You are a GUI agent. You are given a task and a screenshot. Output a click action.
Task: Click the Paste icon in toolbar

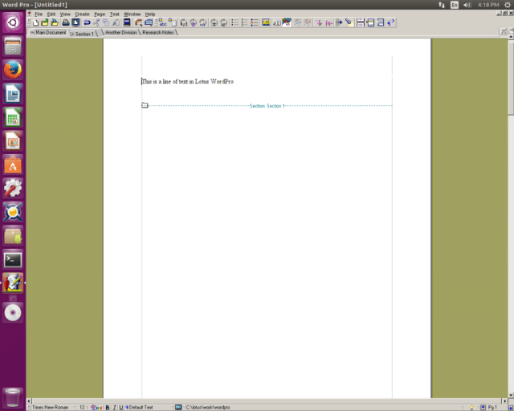(116, 22)
